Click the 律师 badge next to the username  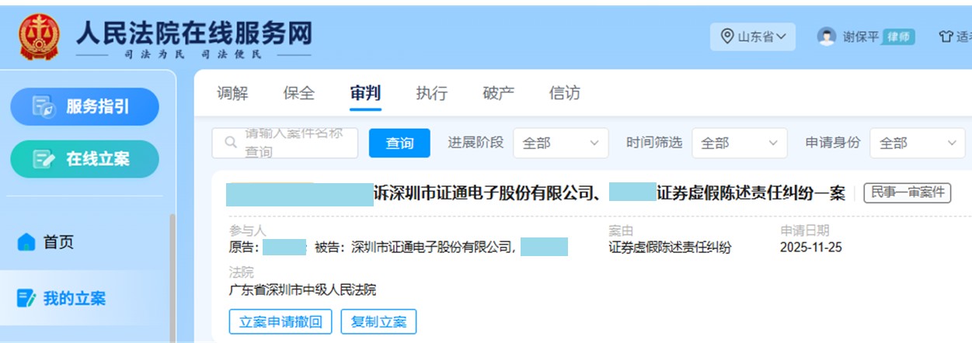tap(899, 36)
